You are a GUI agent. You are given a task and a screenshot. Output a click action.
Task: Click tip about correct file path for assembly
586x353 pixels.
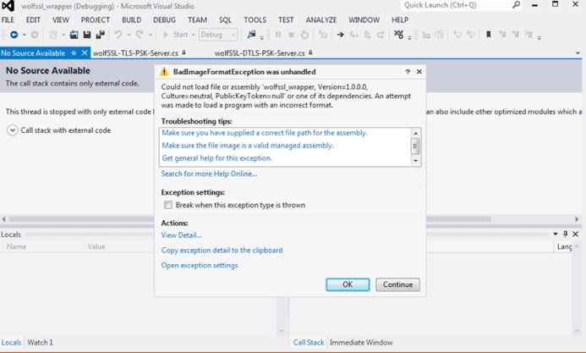pos(265,133)
